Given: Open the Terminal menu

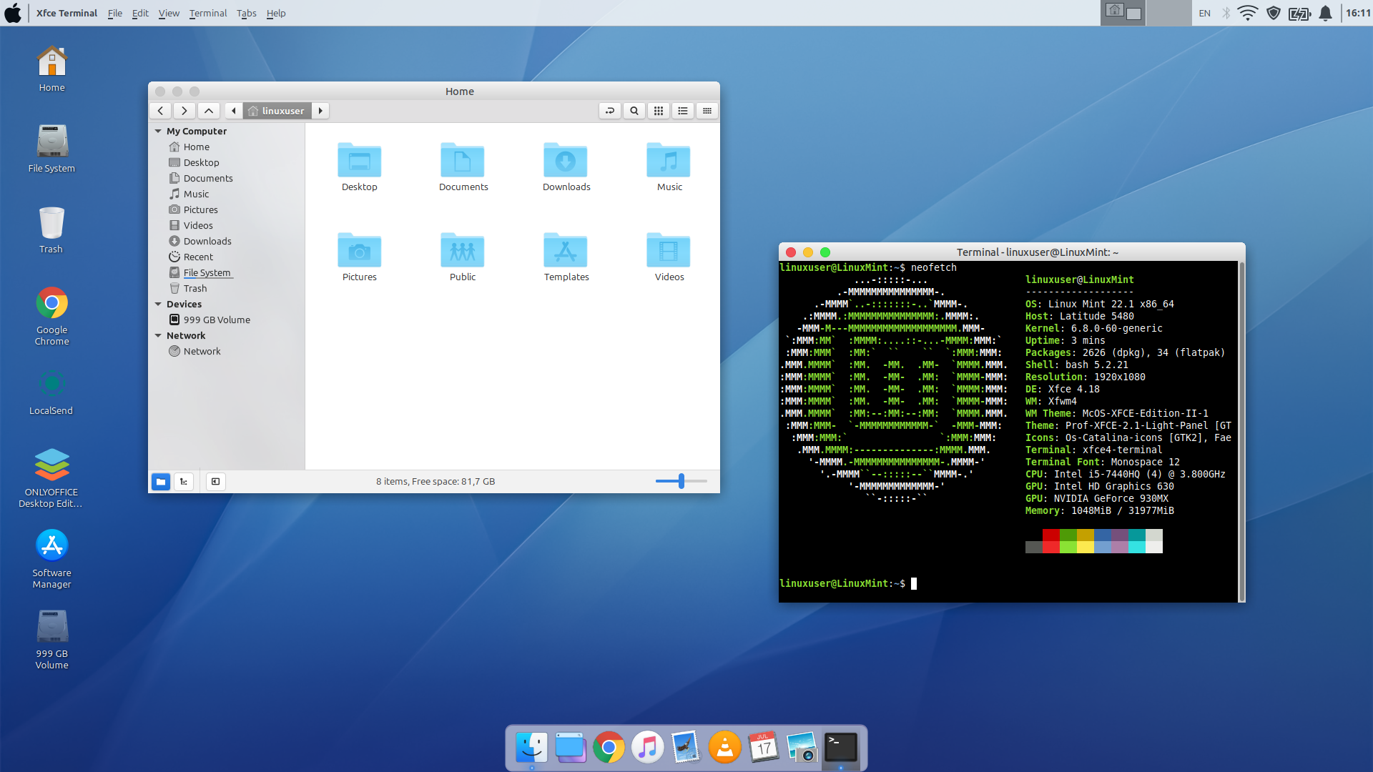Looking at the screenshot, I should point(208,13).
